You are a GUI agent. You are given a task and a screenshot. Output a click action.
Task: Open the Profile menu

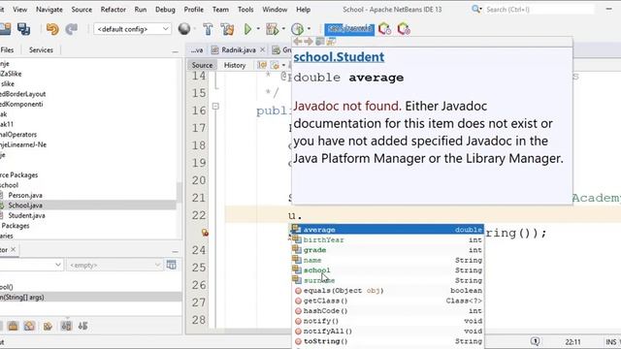pyautogui.click(x=193, y=9)
